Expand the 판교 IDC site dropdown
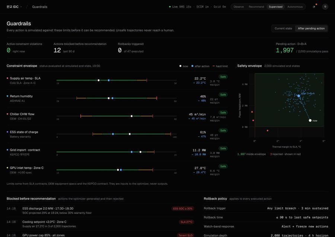The height and width of the screenshot is (237, 335). (14, 7)
